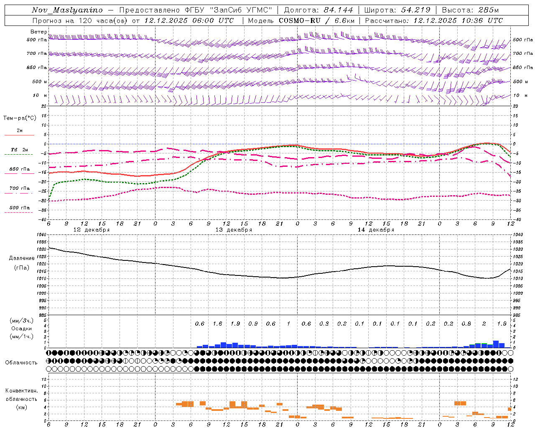The image size is (535, 428).
Task: Click the 0.3 precipitation total
Action: [x=324, y=324]
